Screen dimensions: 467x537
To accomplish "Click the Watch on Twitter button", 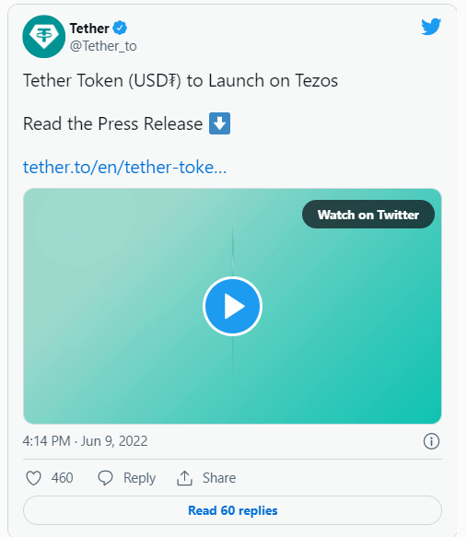I will tap(368, 215).
